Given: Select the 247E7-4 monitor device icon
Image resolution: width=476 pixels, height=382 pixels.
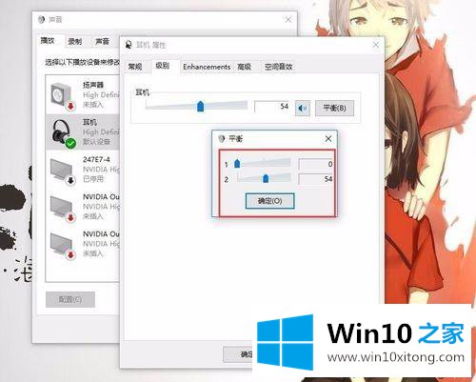Looking at the screenshot, I should pos(63,171).
